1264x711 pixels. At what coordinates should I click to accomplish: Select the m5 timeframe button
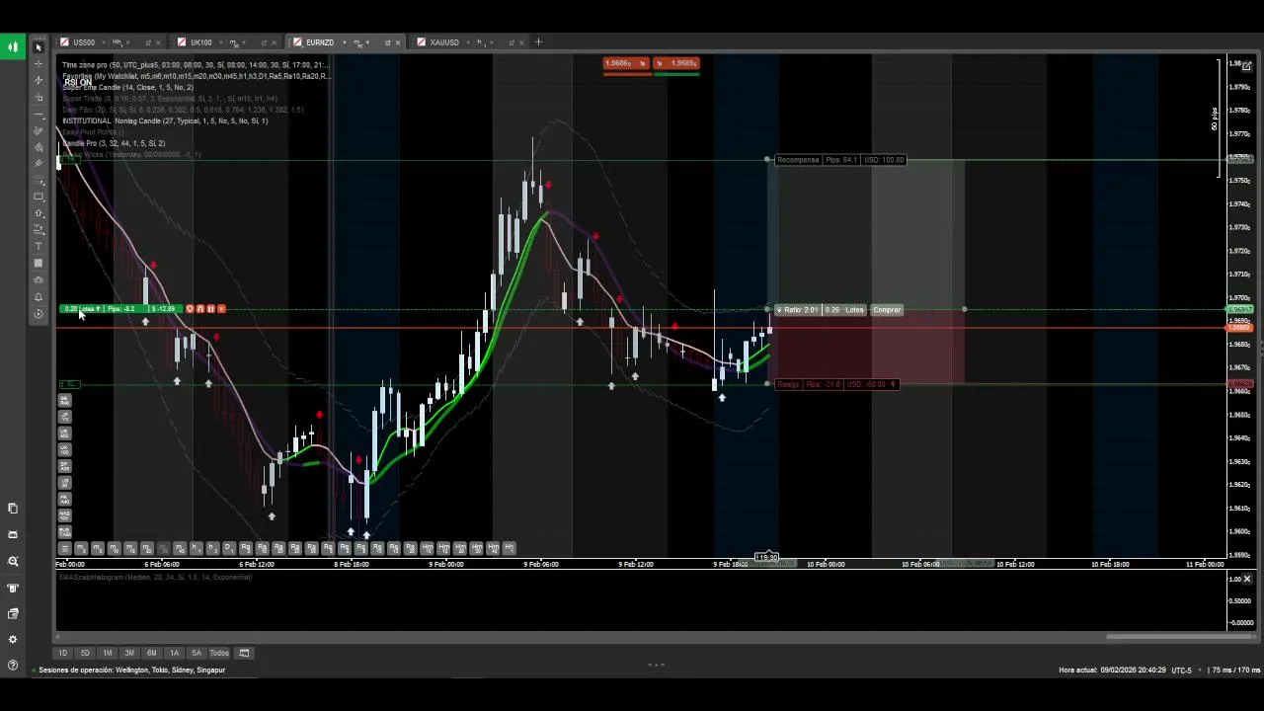(x=81, y=548)
